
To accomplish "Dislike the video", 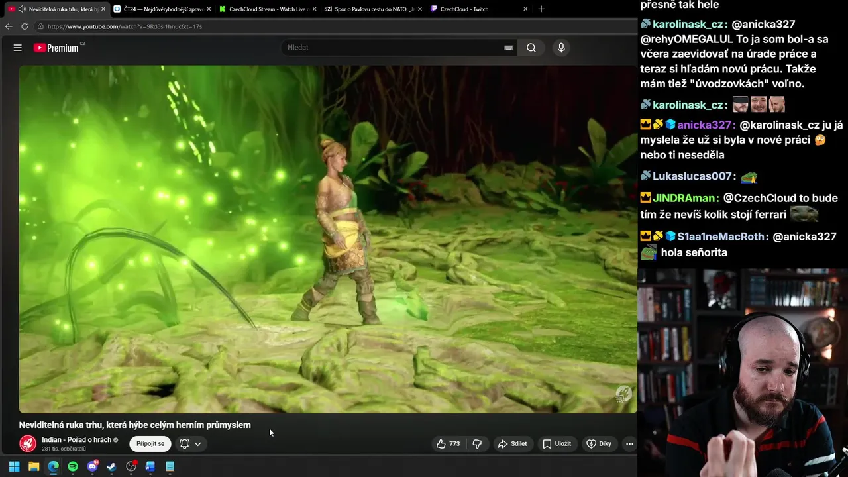I will point(477,443).
